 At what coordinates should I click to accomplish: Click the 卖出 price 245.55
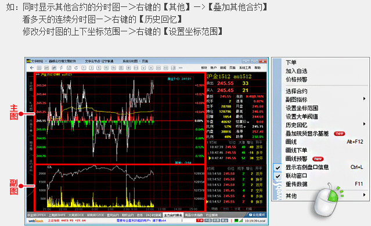point(225,83)
